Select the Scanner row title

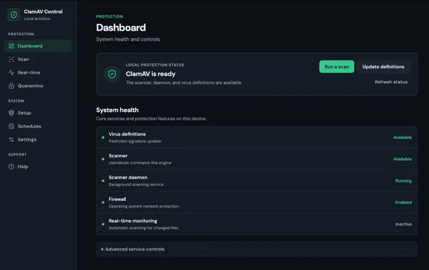coord(118,156)
